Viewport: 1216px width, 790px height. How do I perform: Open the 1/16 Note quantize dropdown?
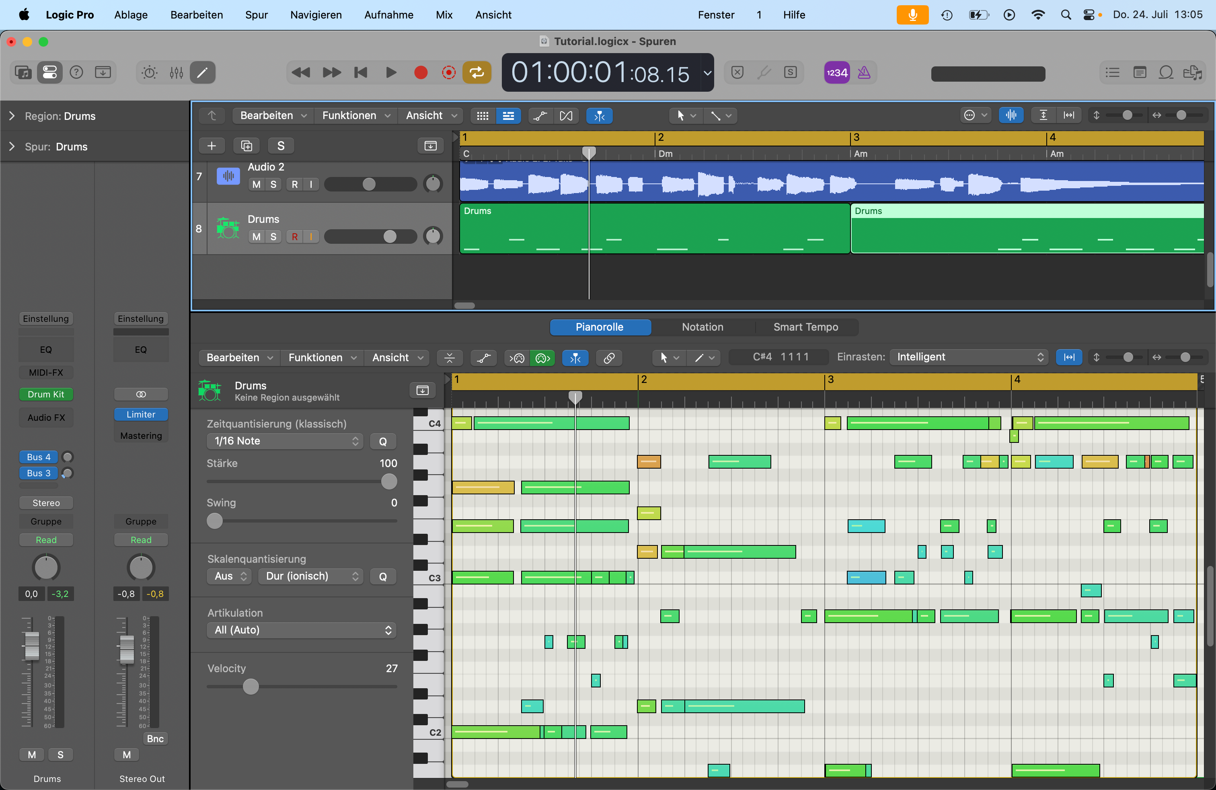[285, 441]
